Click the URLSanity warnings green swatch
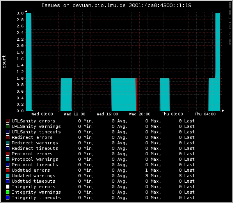This screenshot has height=203, width=233. [7, 126]
